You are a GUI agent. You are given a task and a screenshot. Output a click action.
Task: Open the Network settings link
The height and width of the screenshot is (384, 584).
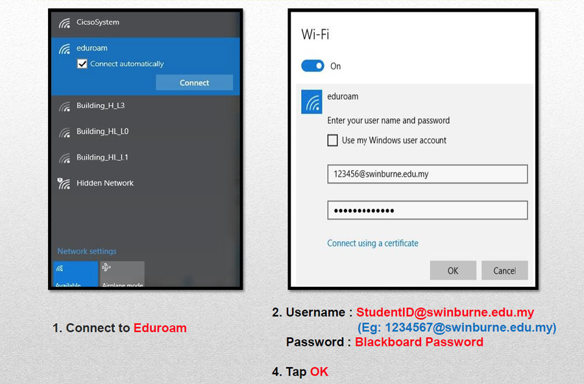pos(87,251)
